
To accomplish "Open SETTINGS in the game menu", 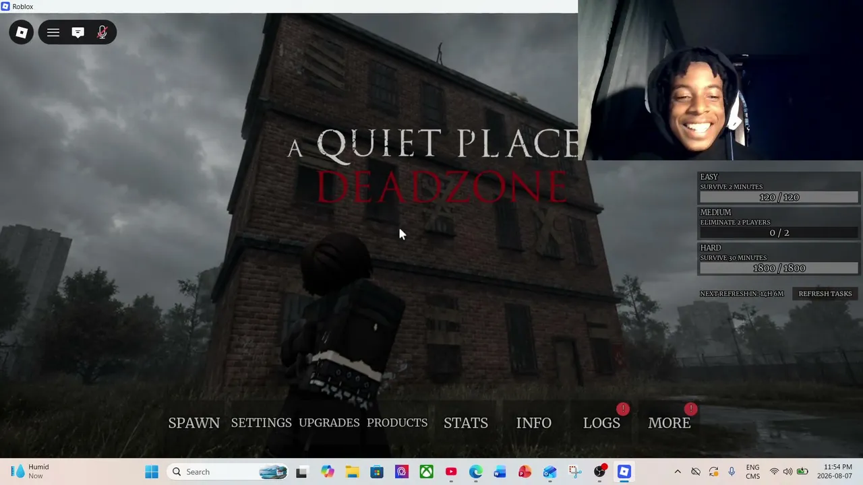I will (x=262, y=423).
